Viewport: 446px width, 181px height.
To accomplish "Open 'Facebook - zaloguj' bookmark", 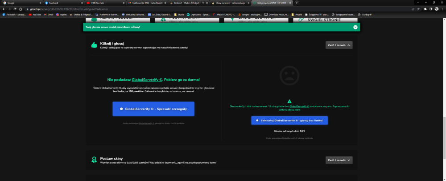I will coord(14,15).
